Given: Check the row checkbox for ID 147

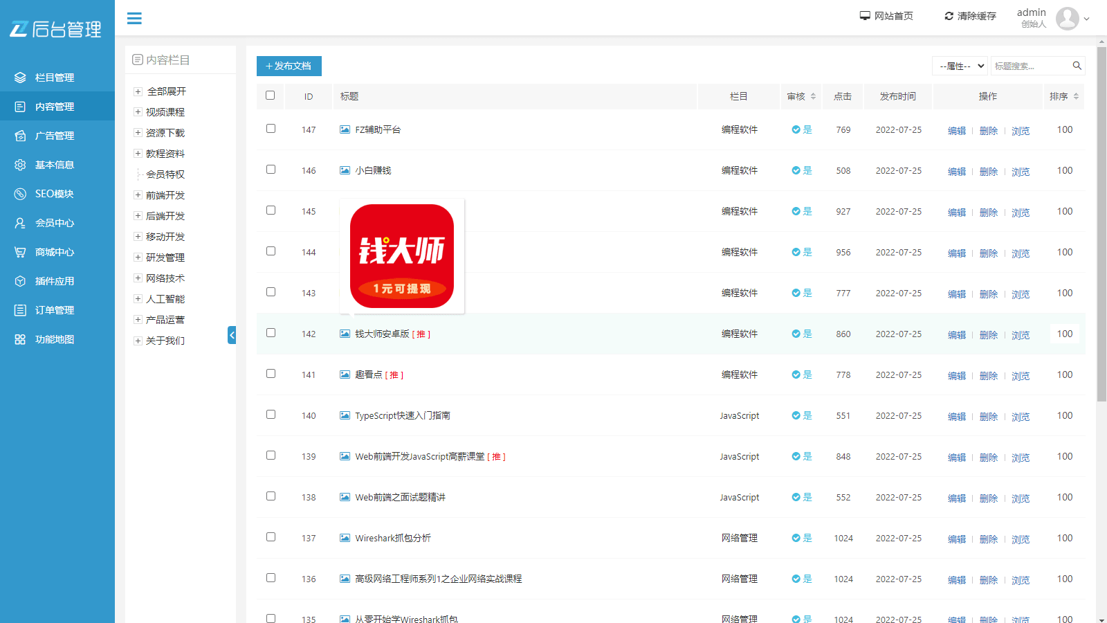Looking at the screenshot, I should [x=271, y=128].
